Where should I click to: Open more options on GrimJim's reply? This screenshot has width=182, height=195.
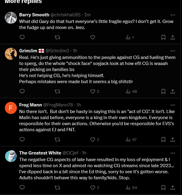[173, 51]
